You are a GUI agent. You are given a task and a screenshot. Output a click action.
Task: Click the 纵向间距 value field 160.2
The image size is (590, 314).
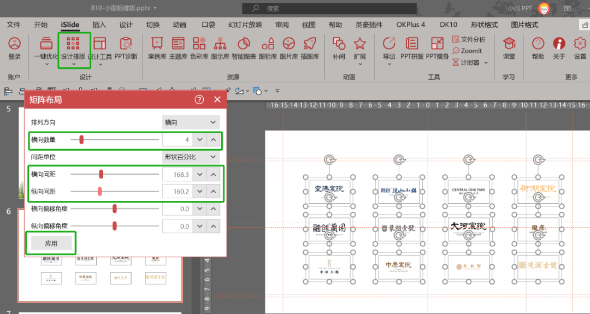click(178, 192)
